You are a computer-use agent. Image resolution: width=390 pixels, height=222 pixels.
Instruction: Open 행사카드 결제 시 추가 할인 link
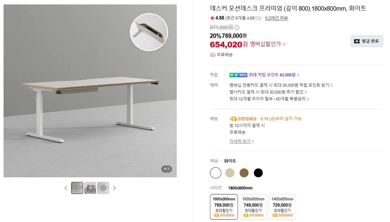point(268,92)
